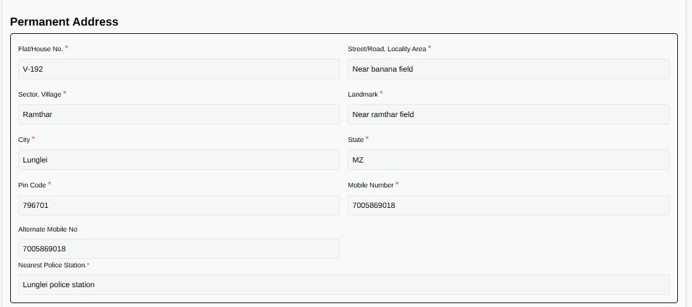
Task: Click the Pin Code label
Action: 32,185
